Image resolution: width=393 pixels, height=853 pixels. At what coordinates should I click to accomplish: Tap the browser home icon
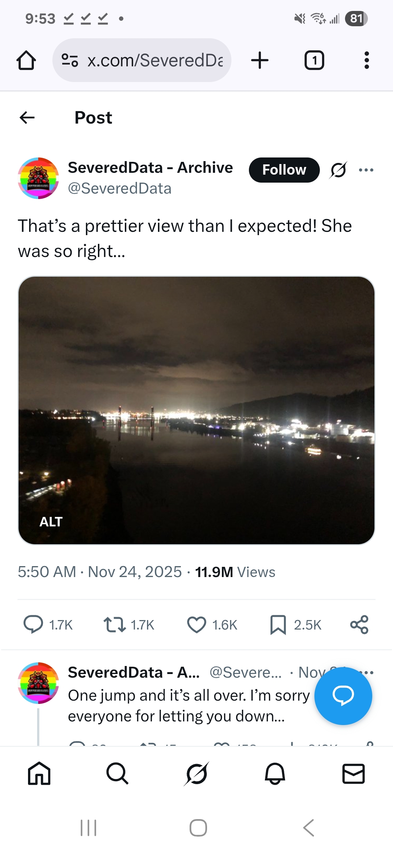(x=26, y=60)
